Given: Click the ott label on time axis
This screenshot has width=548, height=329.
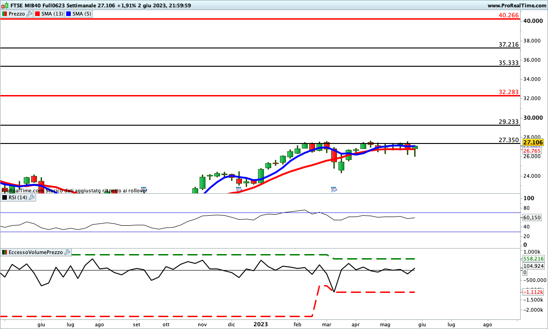Looking at the screenshot, I should pyautogui.click(x=166, y=324).
